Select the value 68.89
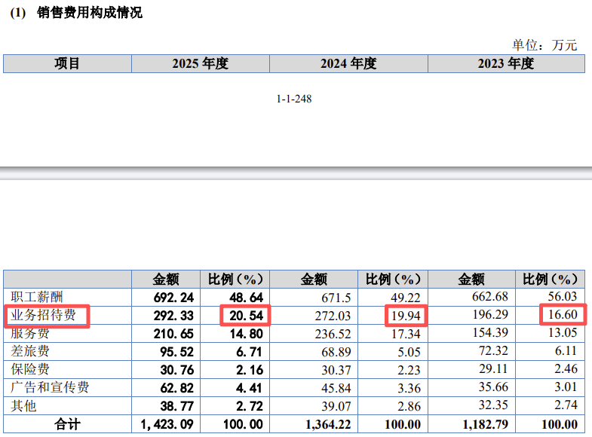This screenshot has height=437, width=592. coord(336,352)
